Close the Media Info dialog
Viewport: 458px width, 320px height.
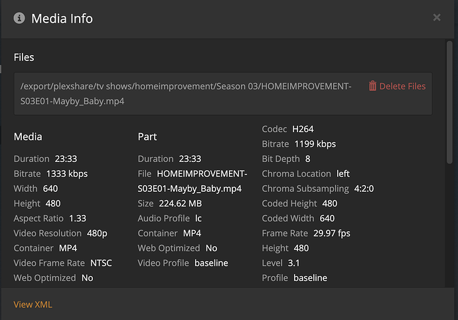point(437,18)
